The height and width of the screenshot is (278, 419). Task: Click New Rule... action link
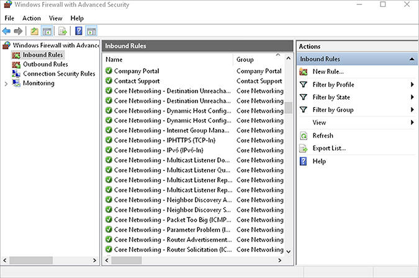tap(328, 72)
